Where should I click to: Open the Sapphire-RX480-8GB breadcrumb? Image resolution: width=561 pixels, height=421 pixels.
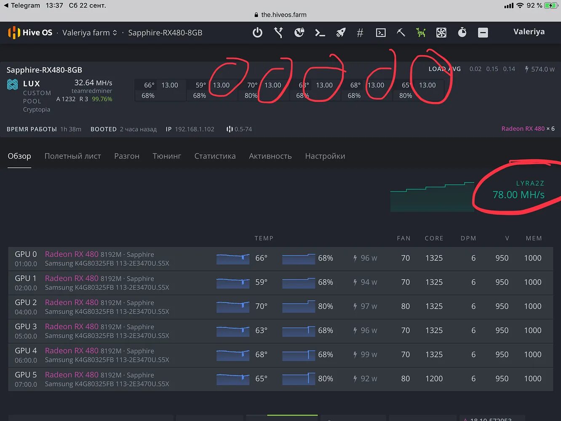pyautogui.click(x=165, y=32)
